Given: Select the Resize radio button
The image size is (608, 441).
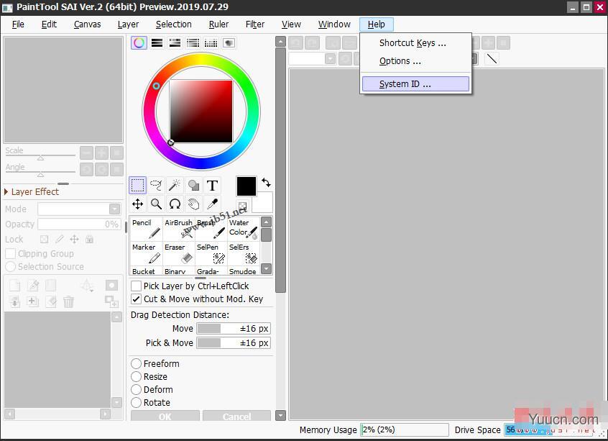Looking at the screenshot, I should [136, 376].
